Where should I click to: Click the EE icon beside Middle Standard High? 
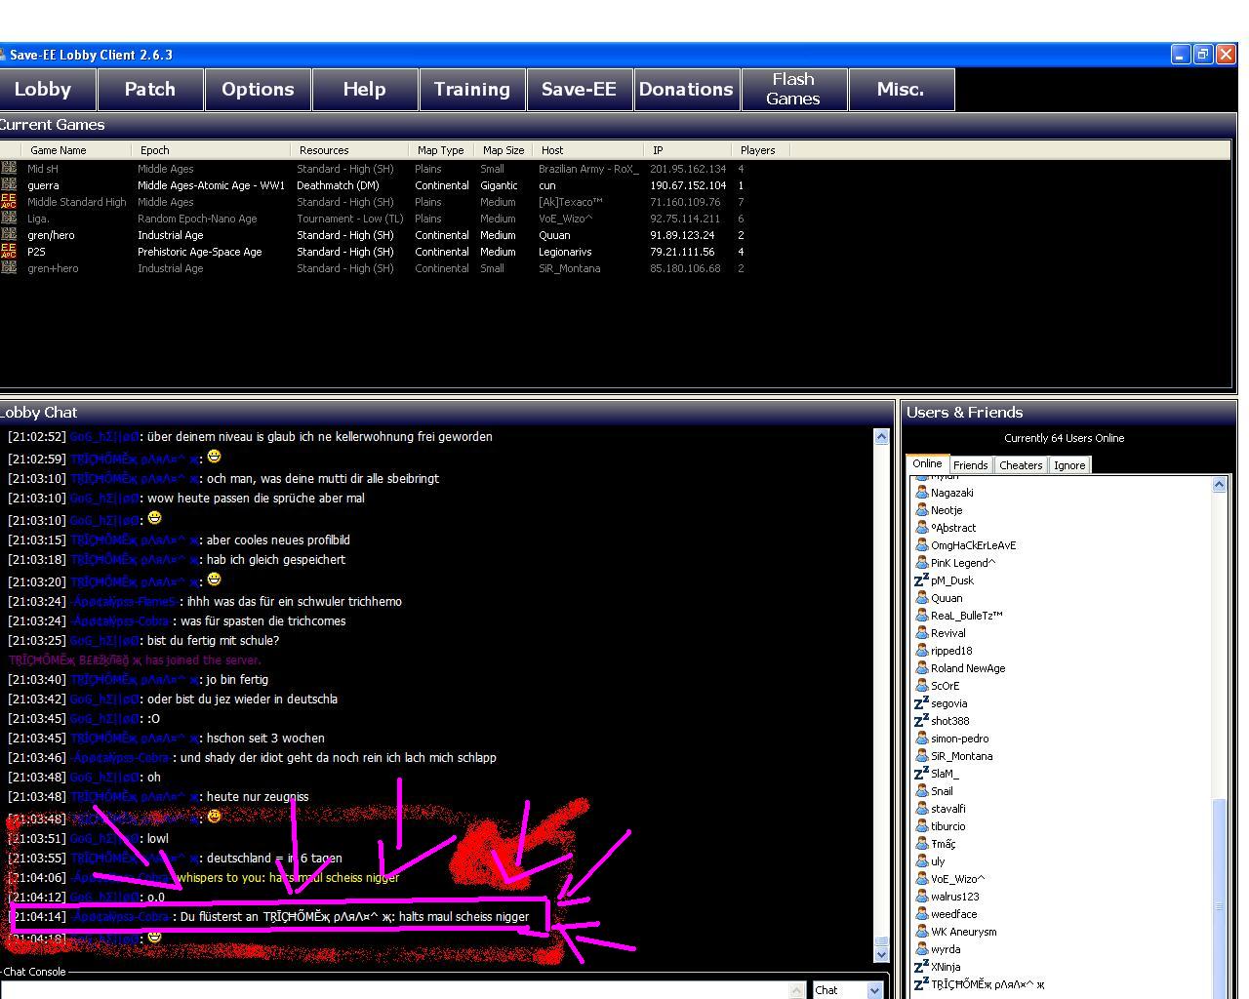(x=9, y=202)
